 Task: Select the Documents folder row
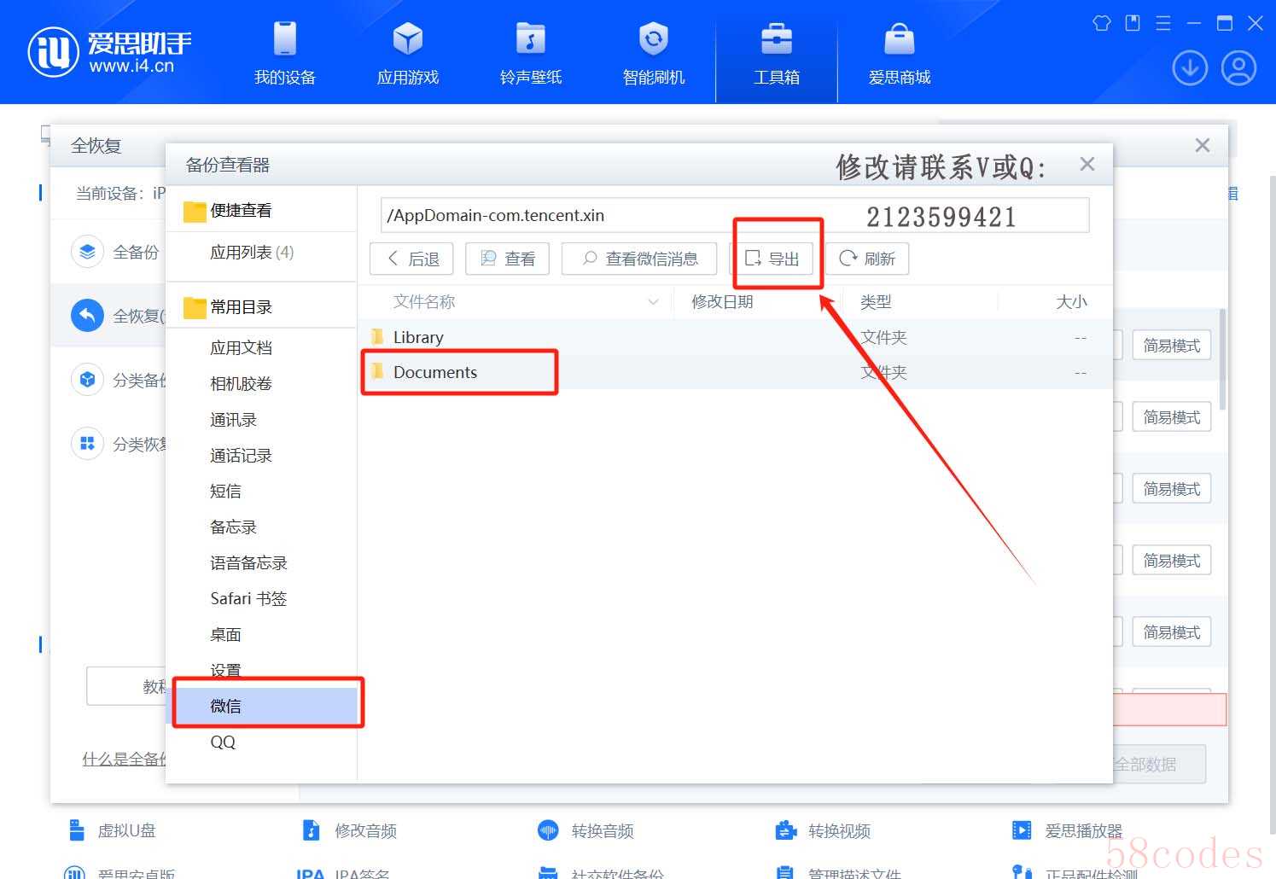pos(735,372)
